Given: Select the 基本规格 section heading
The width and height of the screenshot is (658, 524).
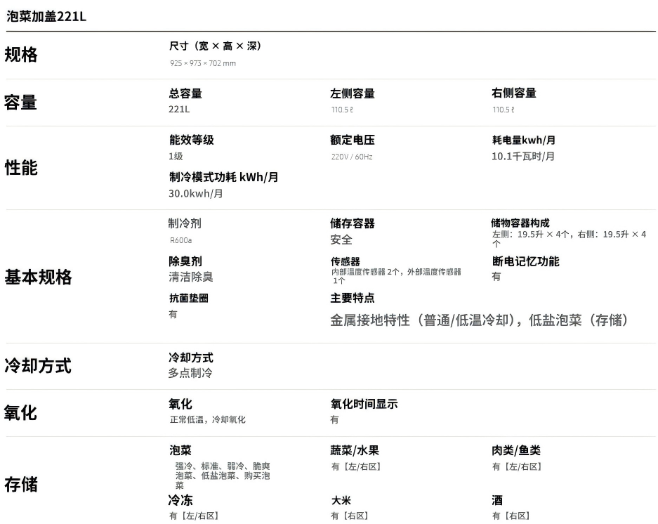Looking at the screenshot, I should point(39,277).
